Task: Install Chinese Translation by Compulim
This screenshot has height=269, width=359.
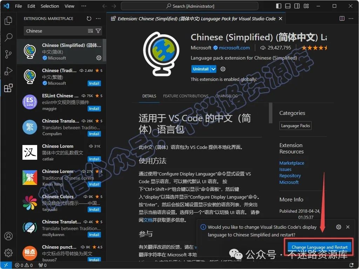Action: click(x=94, y=134)
